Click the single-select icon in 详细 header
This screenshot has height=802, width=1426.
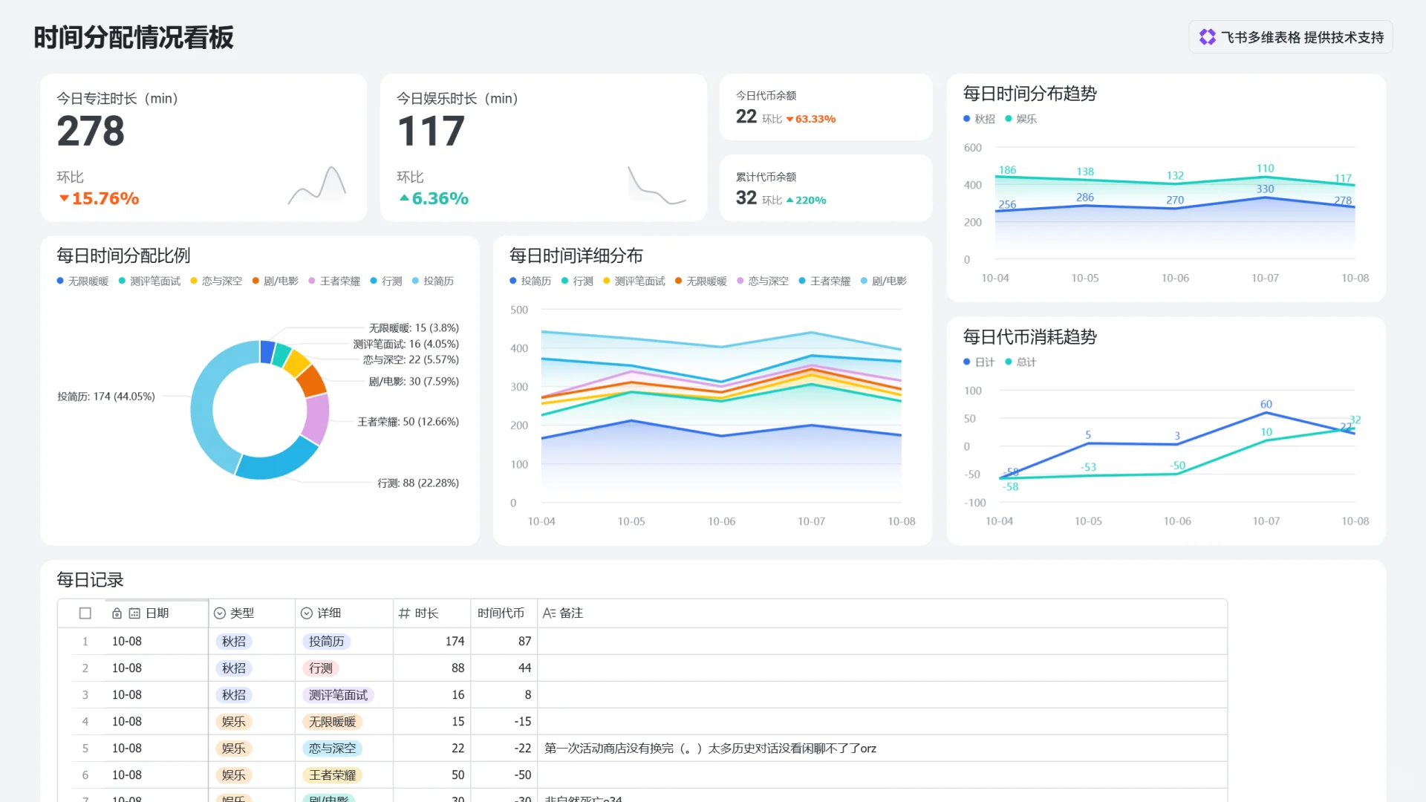(307, 613)
